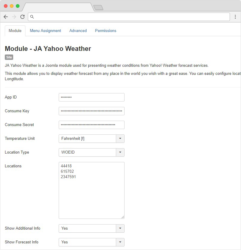The height and width of the screenshot is (250, 241).
Task: Click the search magnifier icon in the address bar
Action: point(32,17)
